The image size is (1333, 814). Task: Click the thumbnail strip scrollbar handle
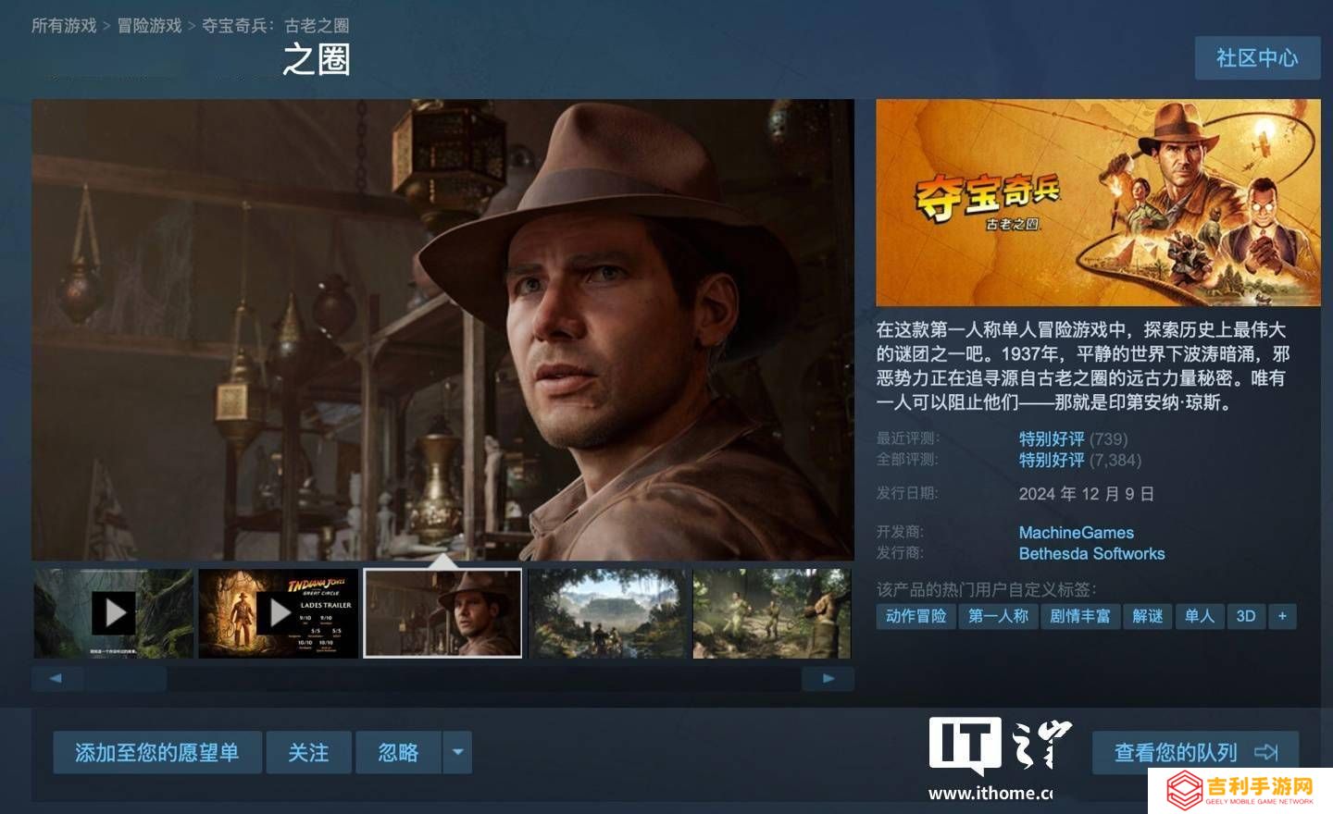pyautogui.click(x=126, y=678)
